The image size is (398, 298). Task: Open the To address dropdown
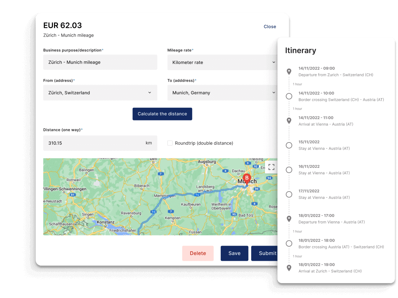[222, 93]
